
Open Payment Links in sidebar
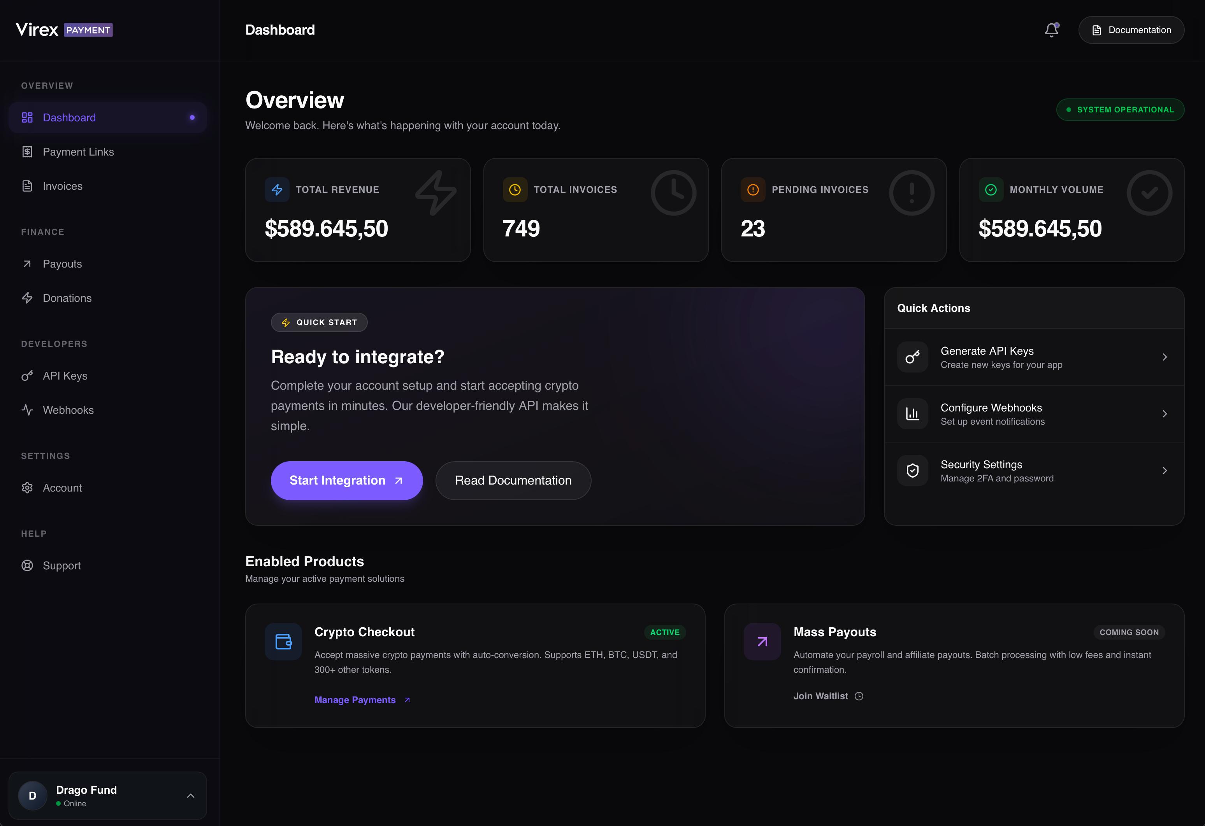pos(78,152)
